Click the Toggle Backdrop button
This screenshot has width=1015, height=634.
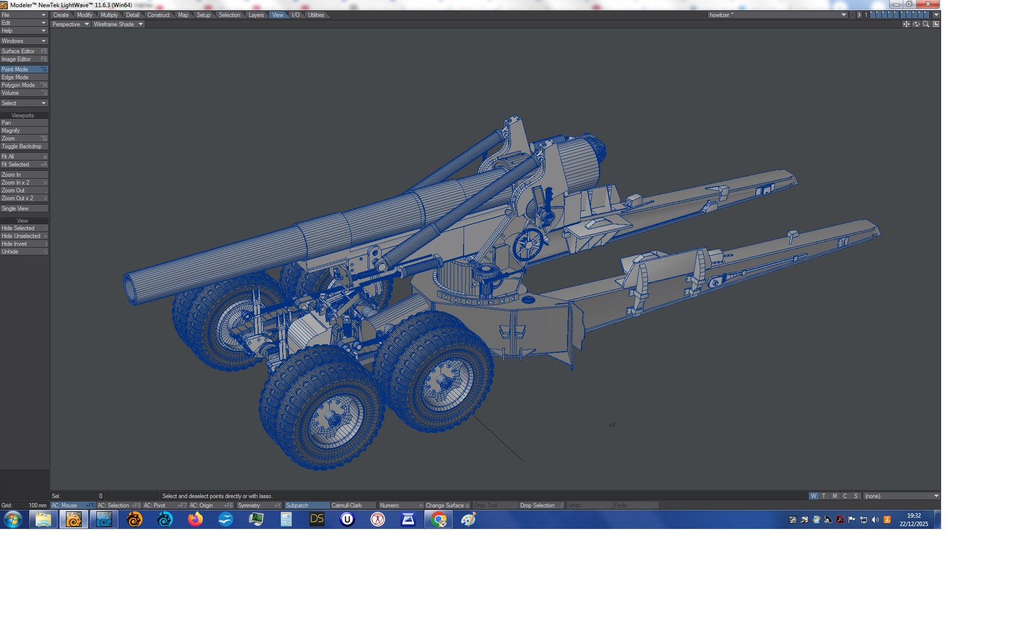(24, 147)
